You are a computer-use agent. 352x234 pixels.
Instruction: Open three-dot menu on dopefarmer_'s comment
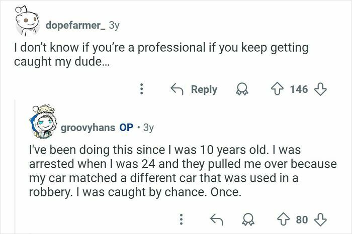tap(141, 89)
